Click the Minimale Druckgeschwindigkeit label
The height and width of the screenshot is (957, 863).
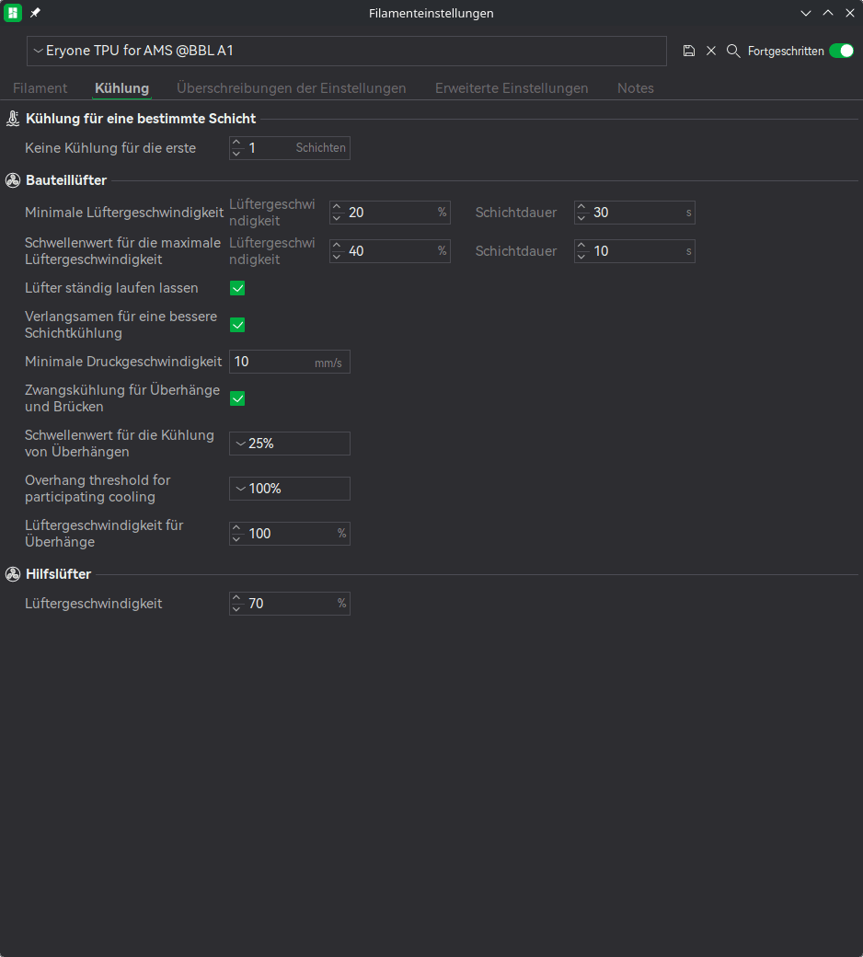[x=123, y=362]
